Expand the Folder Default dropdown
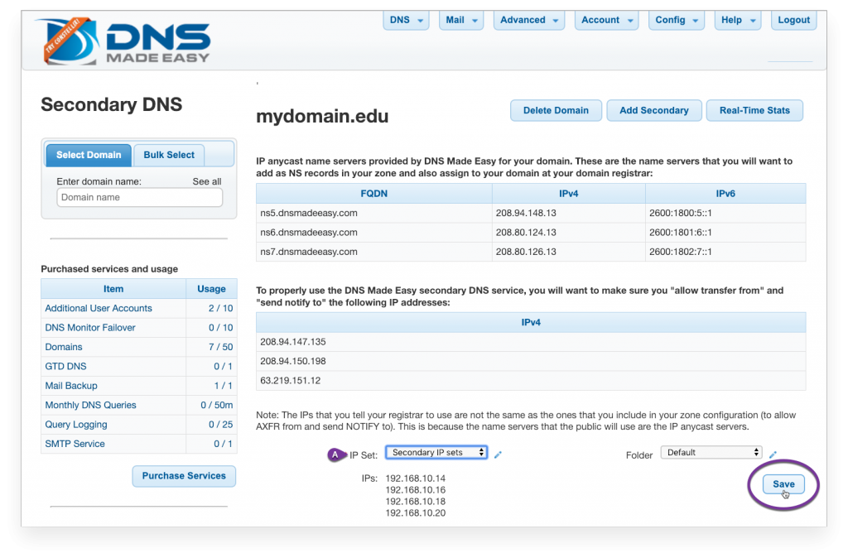 [711, 453]
